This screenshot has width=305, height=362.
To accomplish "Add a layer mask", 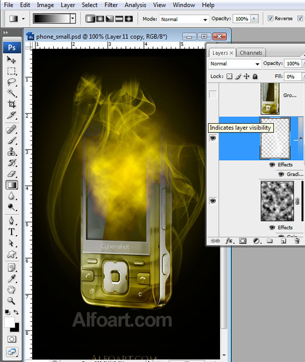I will point(243,241).
